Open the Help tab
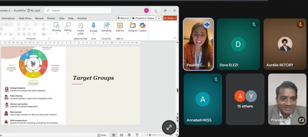308x137 pixels. pos(71,18)
